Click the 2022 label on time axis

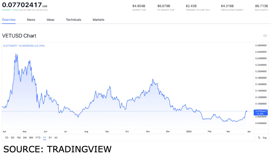click(x=189, y=131)
